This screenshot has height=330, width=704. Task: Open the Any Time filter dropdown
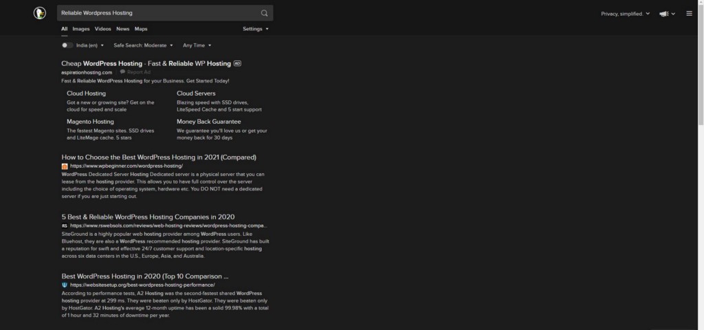[197, 45]
